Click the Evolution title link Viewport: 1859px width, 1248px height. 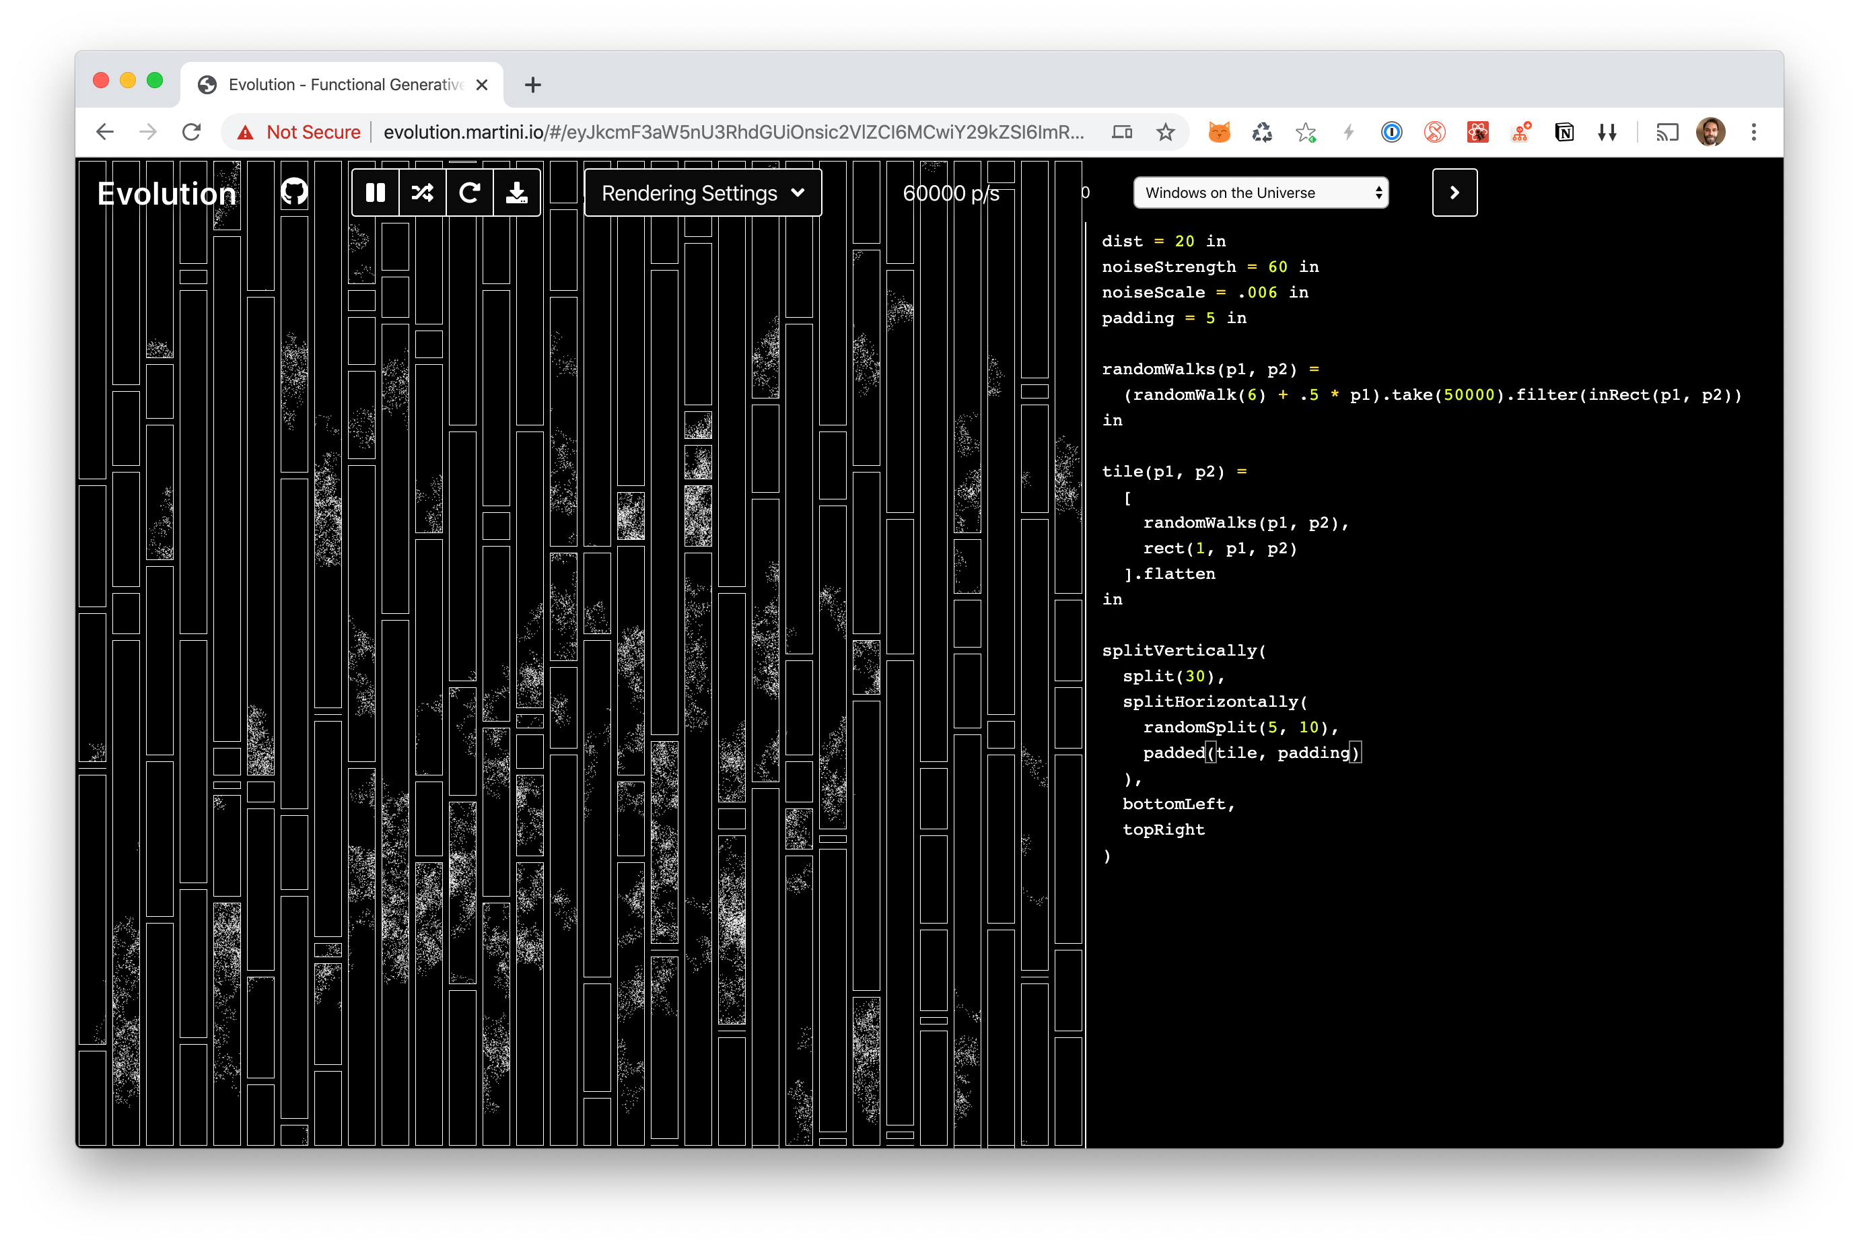pyautogui.click(x=166, y=193)
